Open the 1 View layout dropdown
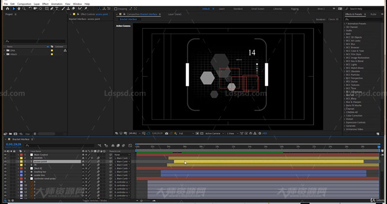387x204 pixels. click(233, 133)
